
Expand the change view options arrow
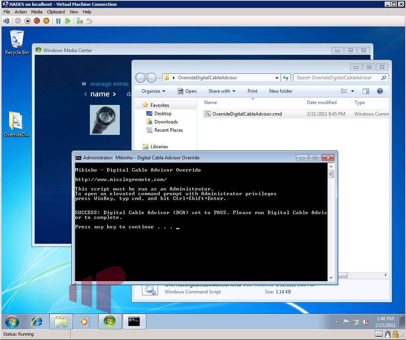[x=352, y=91]
